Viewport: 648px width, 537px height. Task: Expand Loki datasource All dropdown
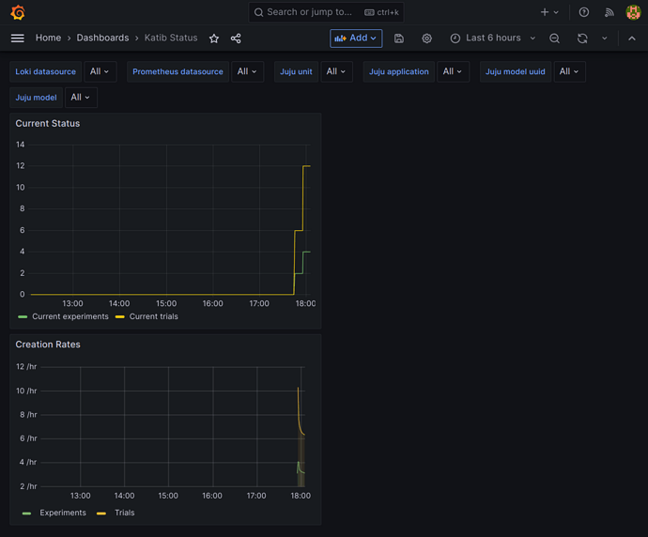coord(100,71)
